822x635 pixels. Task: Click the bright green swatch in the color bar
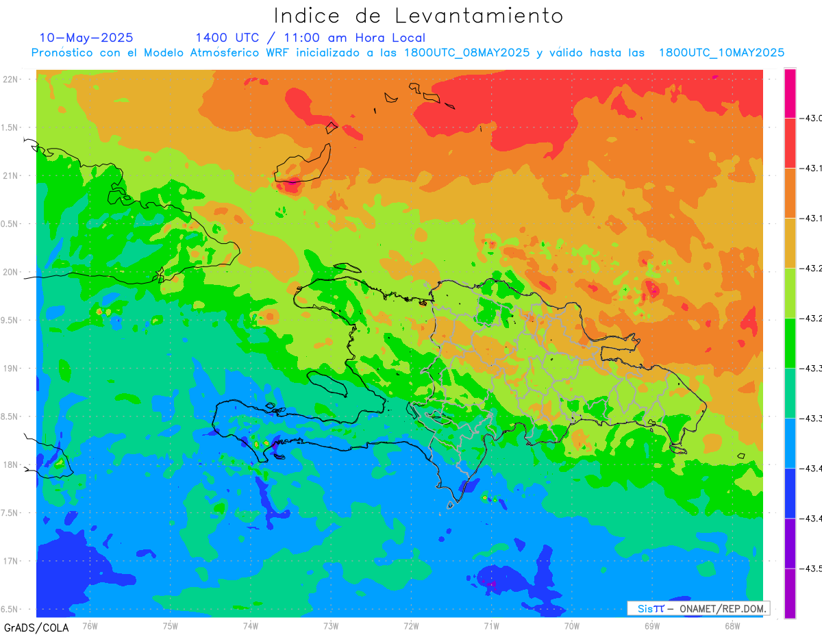click(x=790, y=343)
